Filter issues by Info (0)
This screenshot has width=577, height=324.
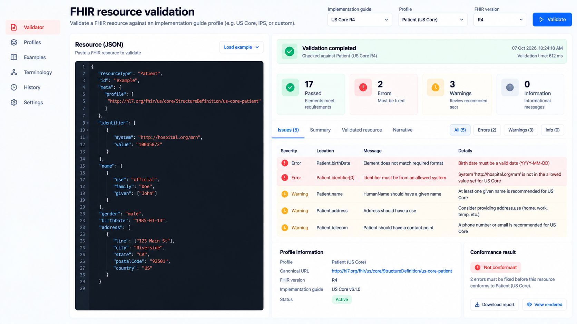552,130
